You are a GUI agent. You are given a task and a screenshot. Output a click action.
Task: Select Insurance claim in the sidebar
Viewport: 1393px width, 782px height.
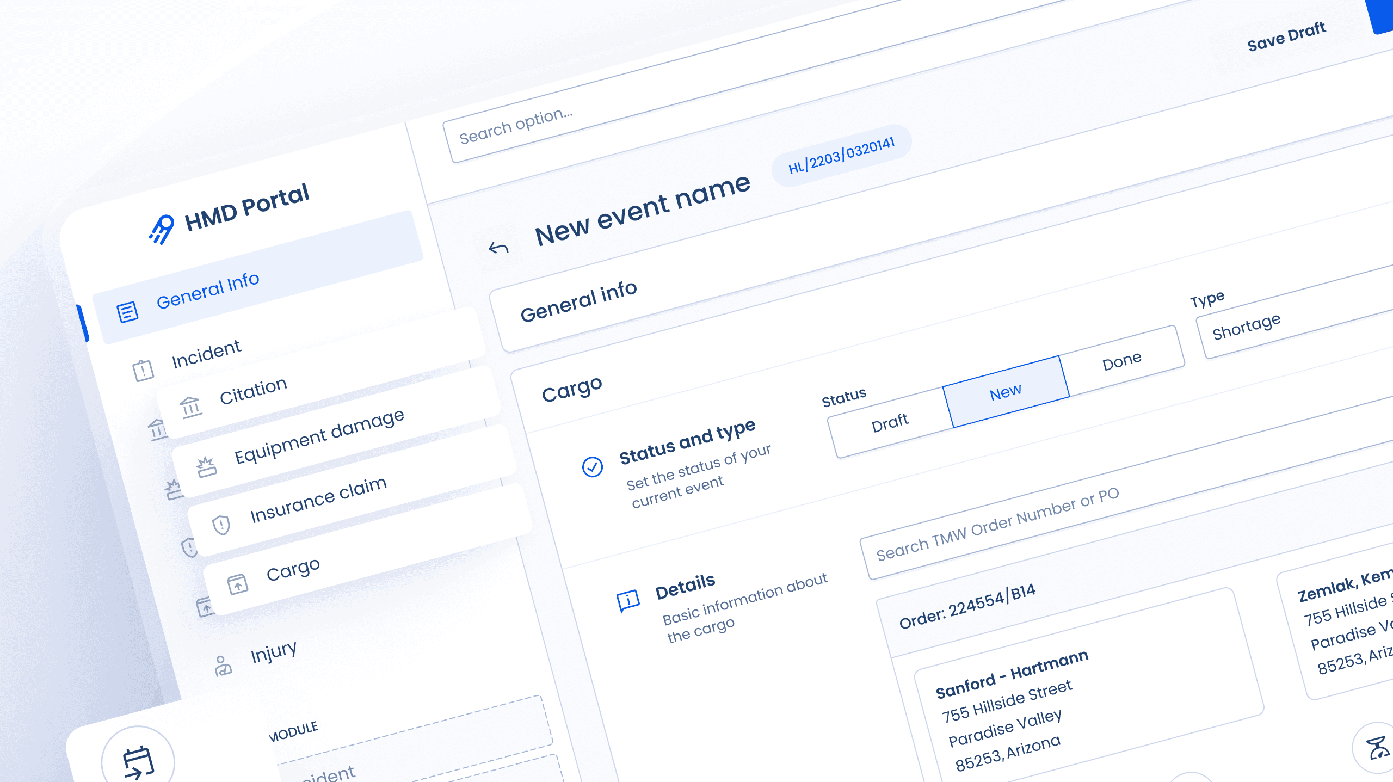click(318, 499)
